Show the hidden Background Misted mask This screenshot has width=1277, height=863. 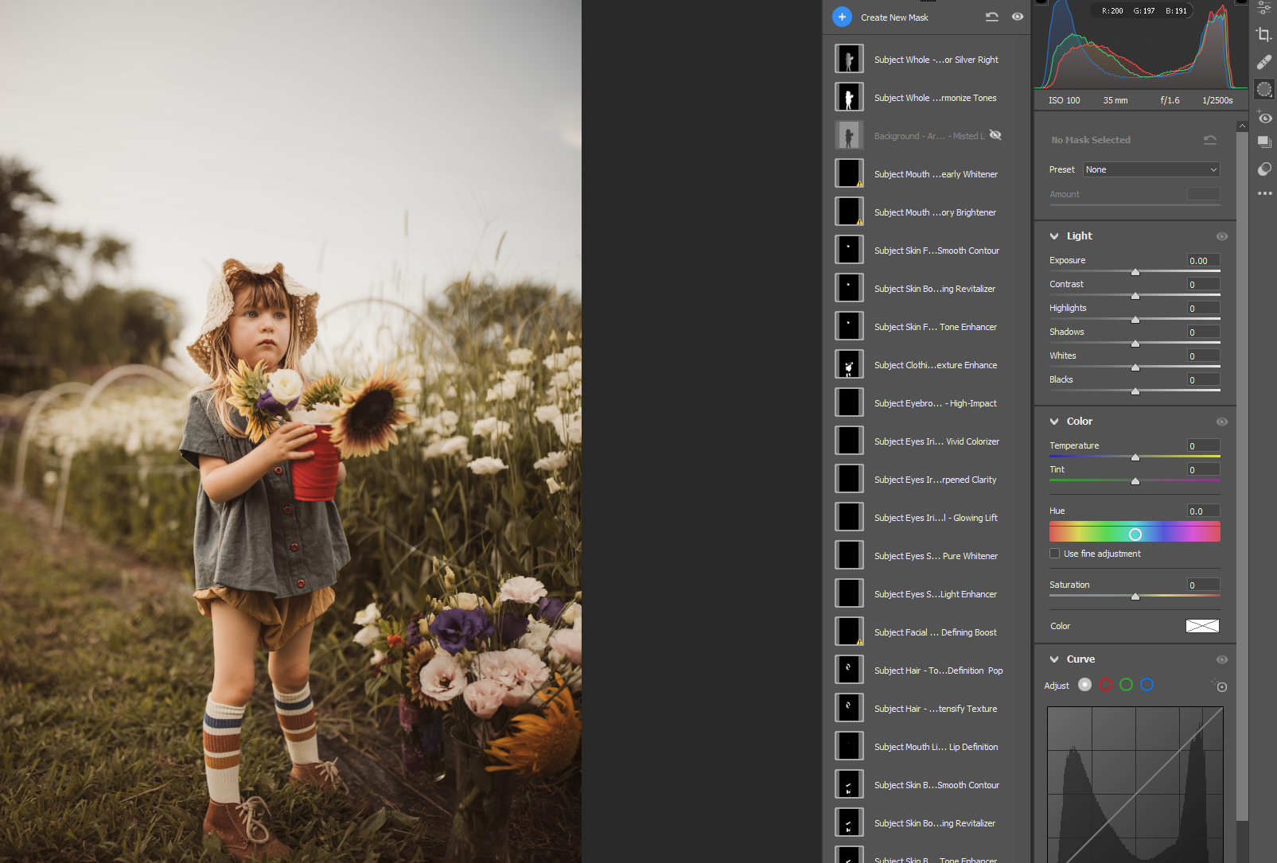click(995, 135)
